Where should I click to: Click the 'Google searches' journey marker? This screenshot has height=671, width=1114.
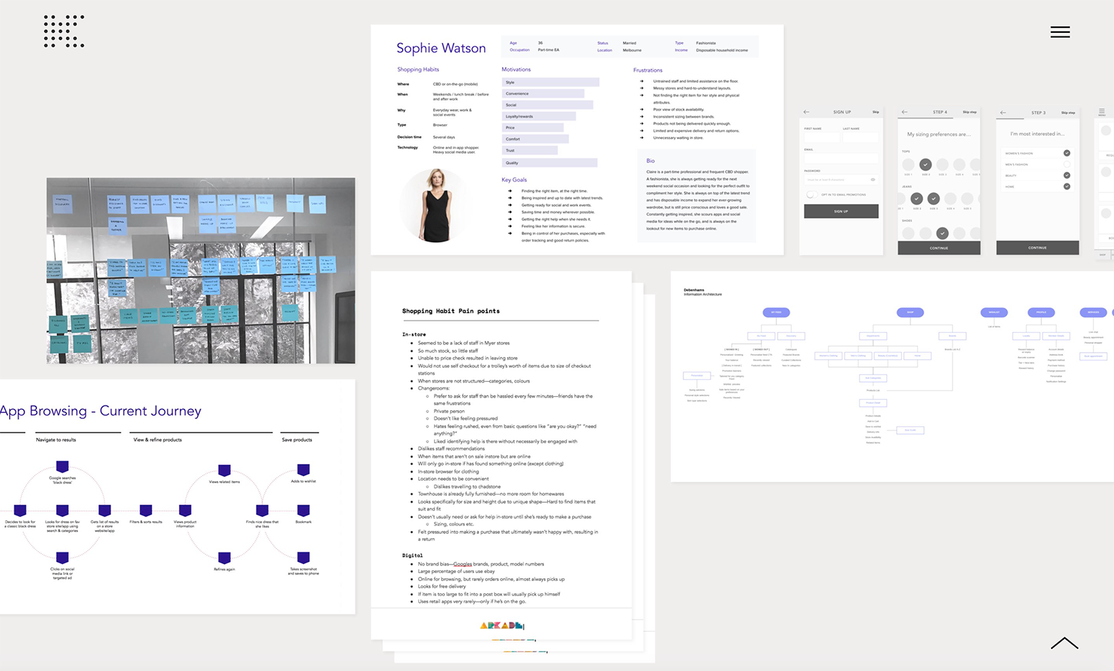[63, 466]
